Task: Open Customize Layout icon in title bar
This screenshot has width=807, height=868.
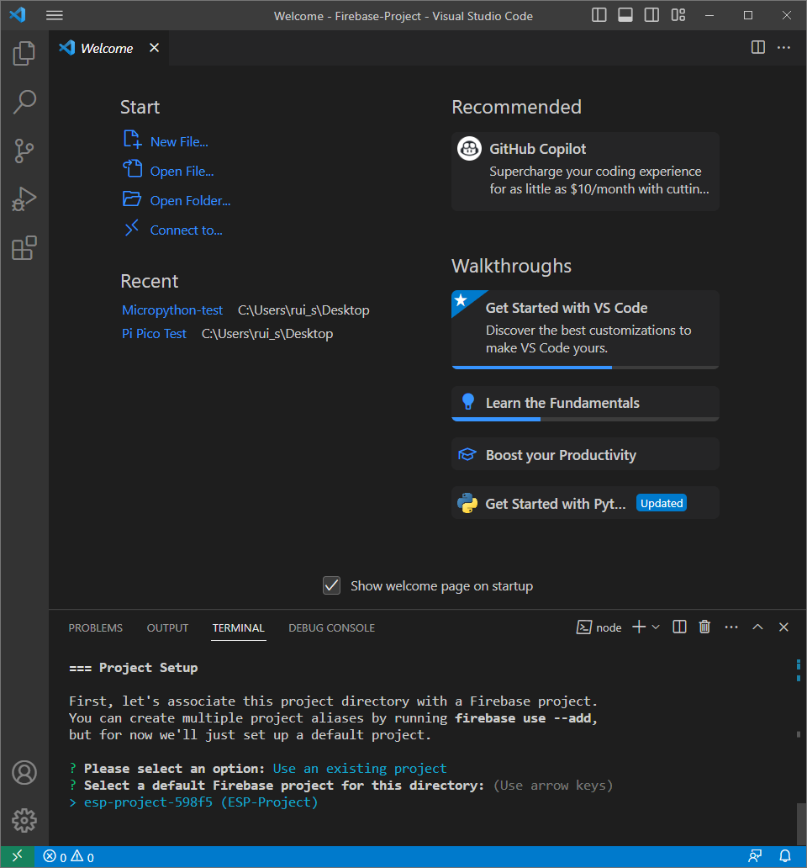Action: [x=678, y=15]
